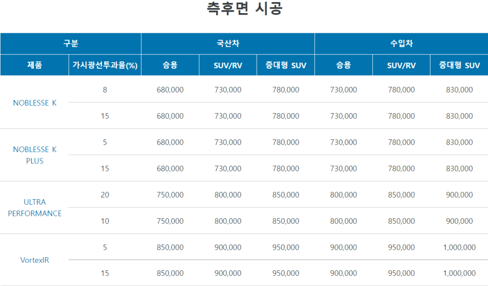
Task: Click transmittance value 8 for NOBLESSE K
Action: [x=105, y=90]
